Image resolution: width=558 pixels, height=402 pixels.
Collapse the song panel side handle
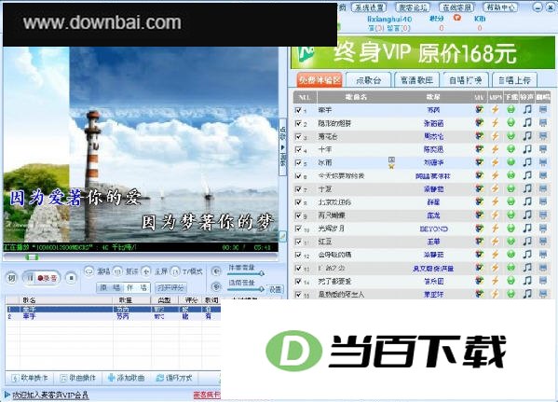pyautogui.click(x=283, y=146)
